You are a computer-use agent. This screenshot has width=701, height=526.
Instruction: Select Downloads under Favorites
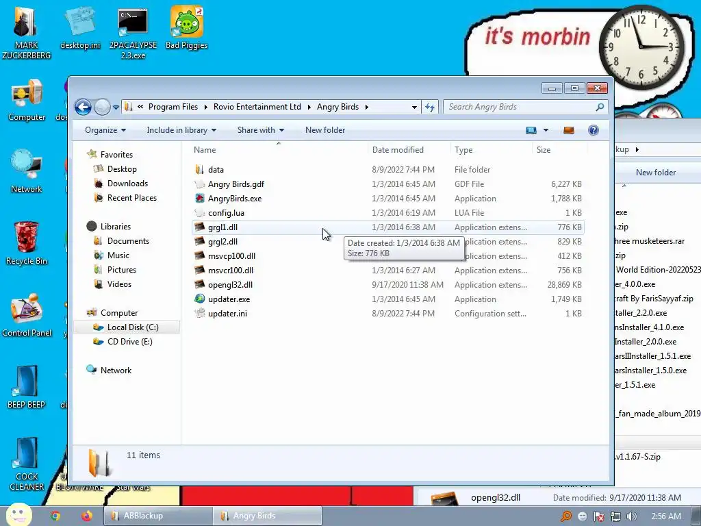pos(127,184)
